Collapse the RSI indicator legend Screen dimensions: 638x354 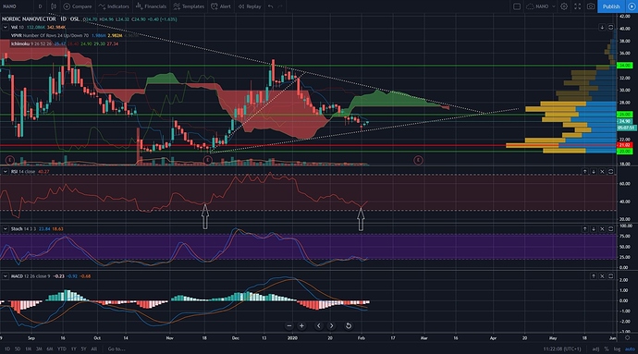(5, 172)
